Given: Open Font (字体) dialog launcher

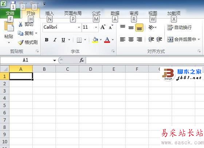Looking at the screenshot, I should tap(113, 51).
